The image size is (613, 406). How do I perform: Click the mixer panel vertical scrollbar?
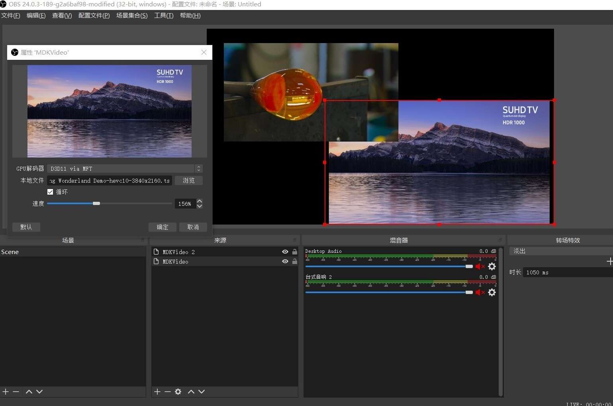[x=501, y=321]
